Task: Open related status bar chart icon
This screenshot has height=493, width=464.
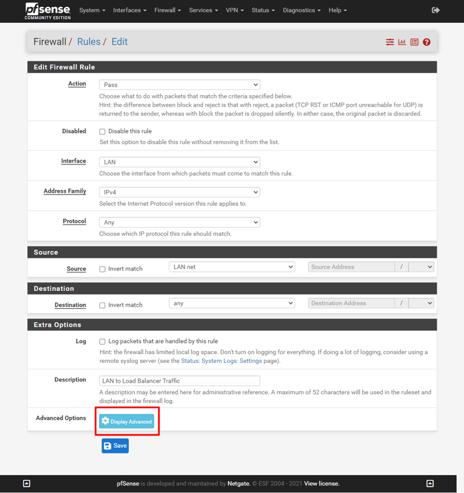Action: coord(402,42)
